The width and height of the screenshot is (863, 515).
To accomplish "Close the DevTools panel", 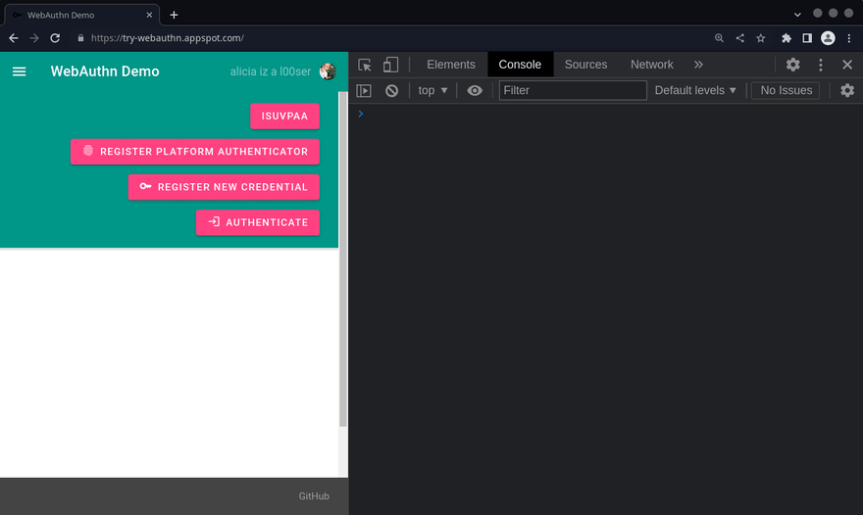I will pos(847,65).
